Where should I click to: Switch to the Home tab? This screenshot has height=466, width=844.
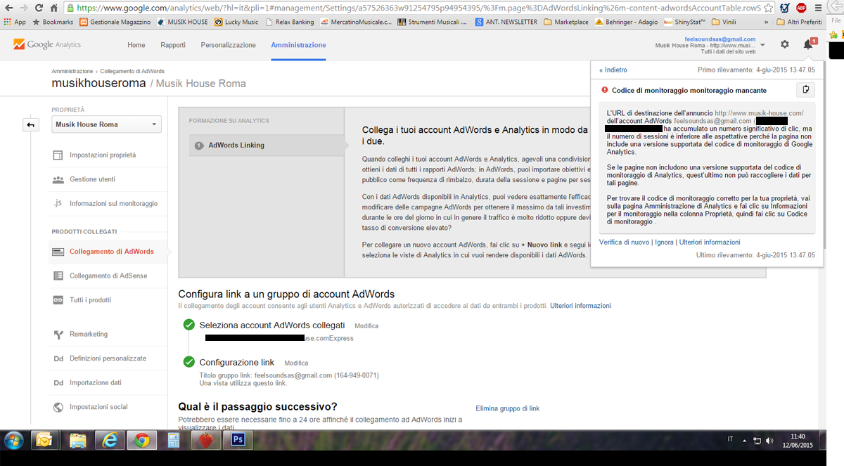[136, 45]
